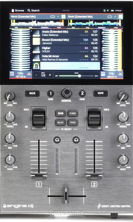
Task: Select Hola Mi Amor by Abel Ramos
Action: [70, 58]
